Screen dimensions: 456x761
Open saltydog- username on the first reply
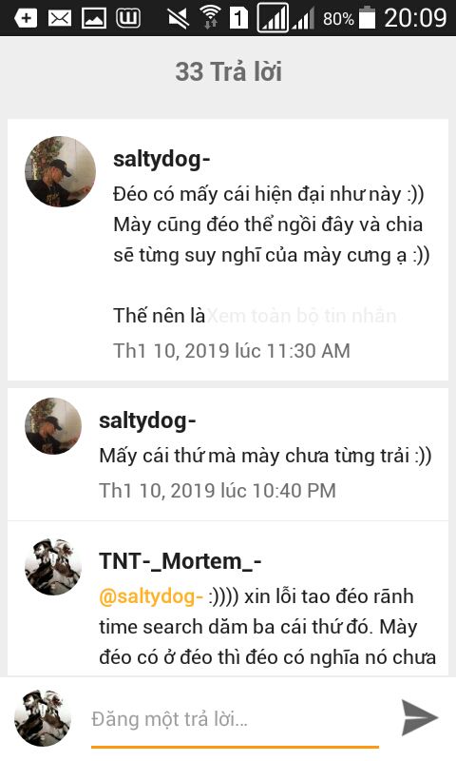point(161,159)
